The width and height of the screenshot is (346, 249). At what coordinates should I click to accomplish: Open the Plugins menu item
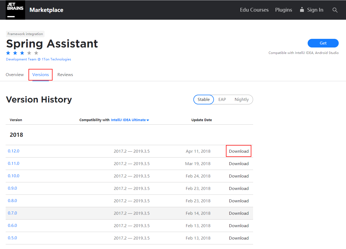(x=284, y=10)
